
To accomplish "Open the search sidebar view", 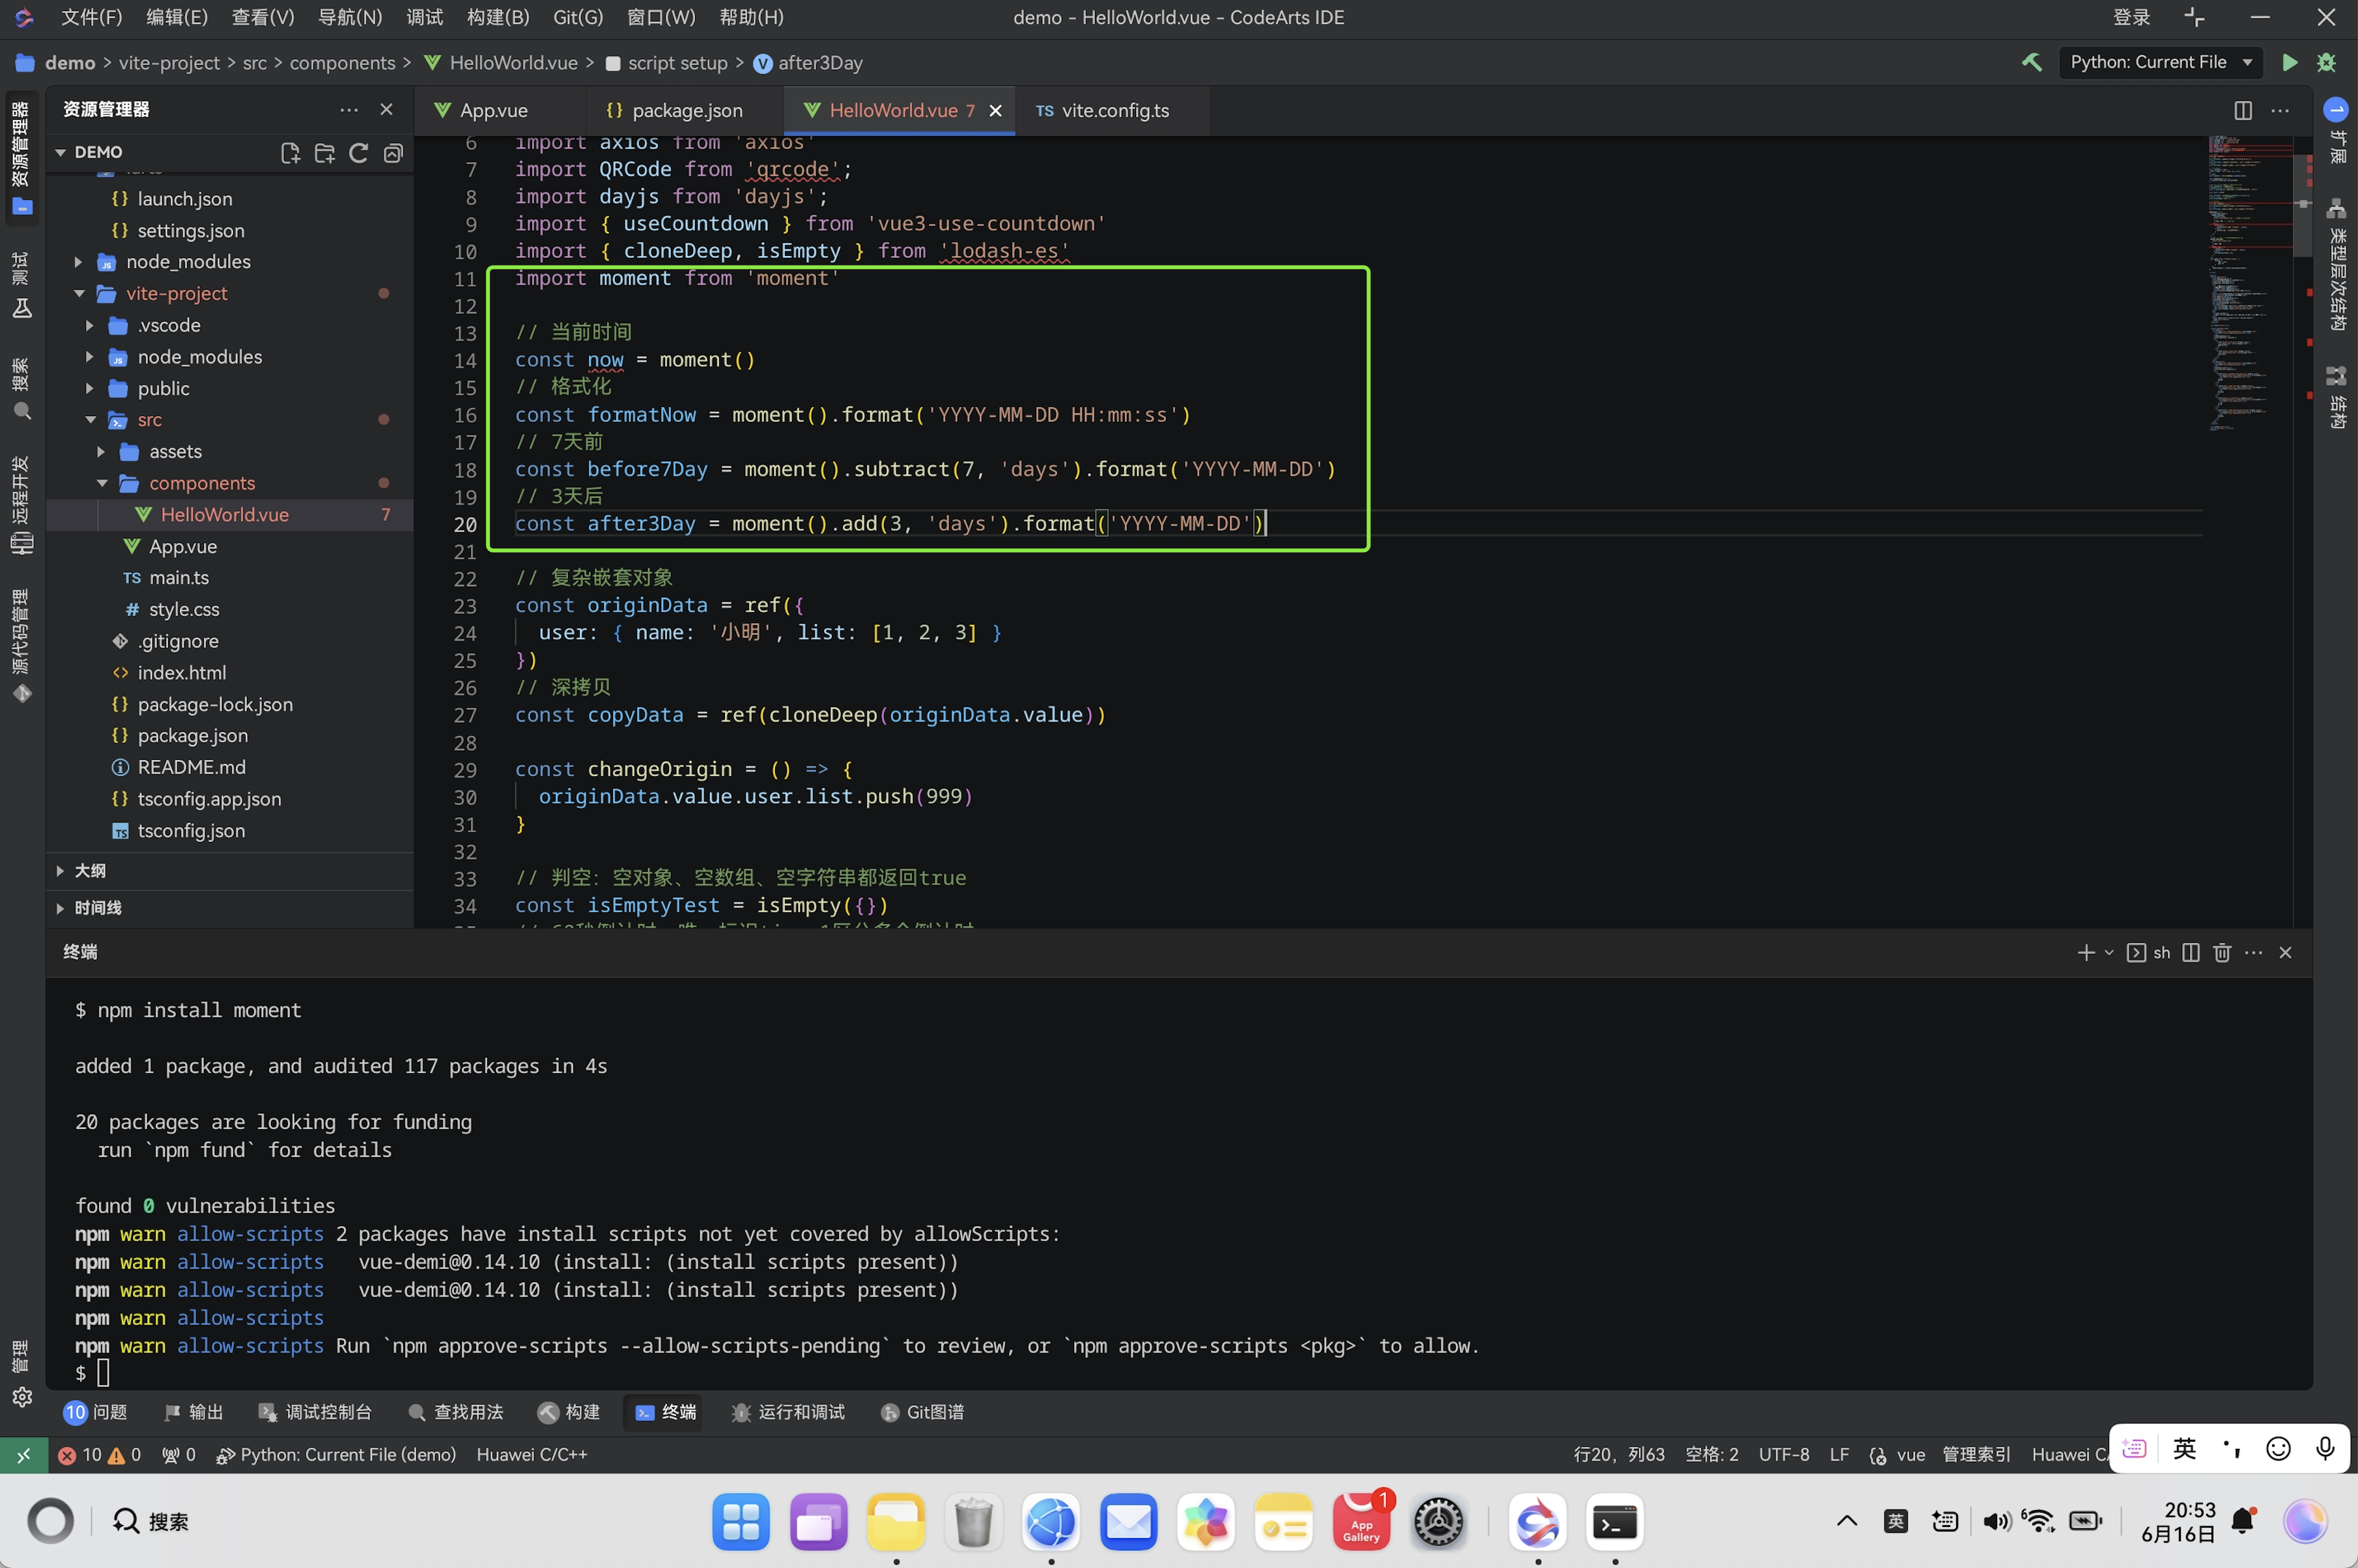I will 22,390.
